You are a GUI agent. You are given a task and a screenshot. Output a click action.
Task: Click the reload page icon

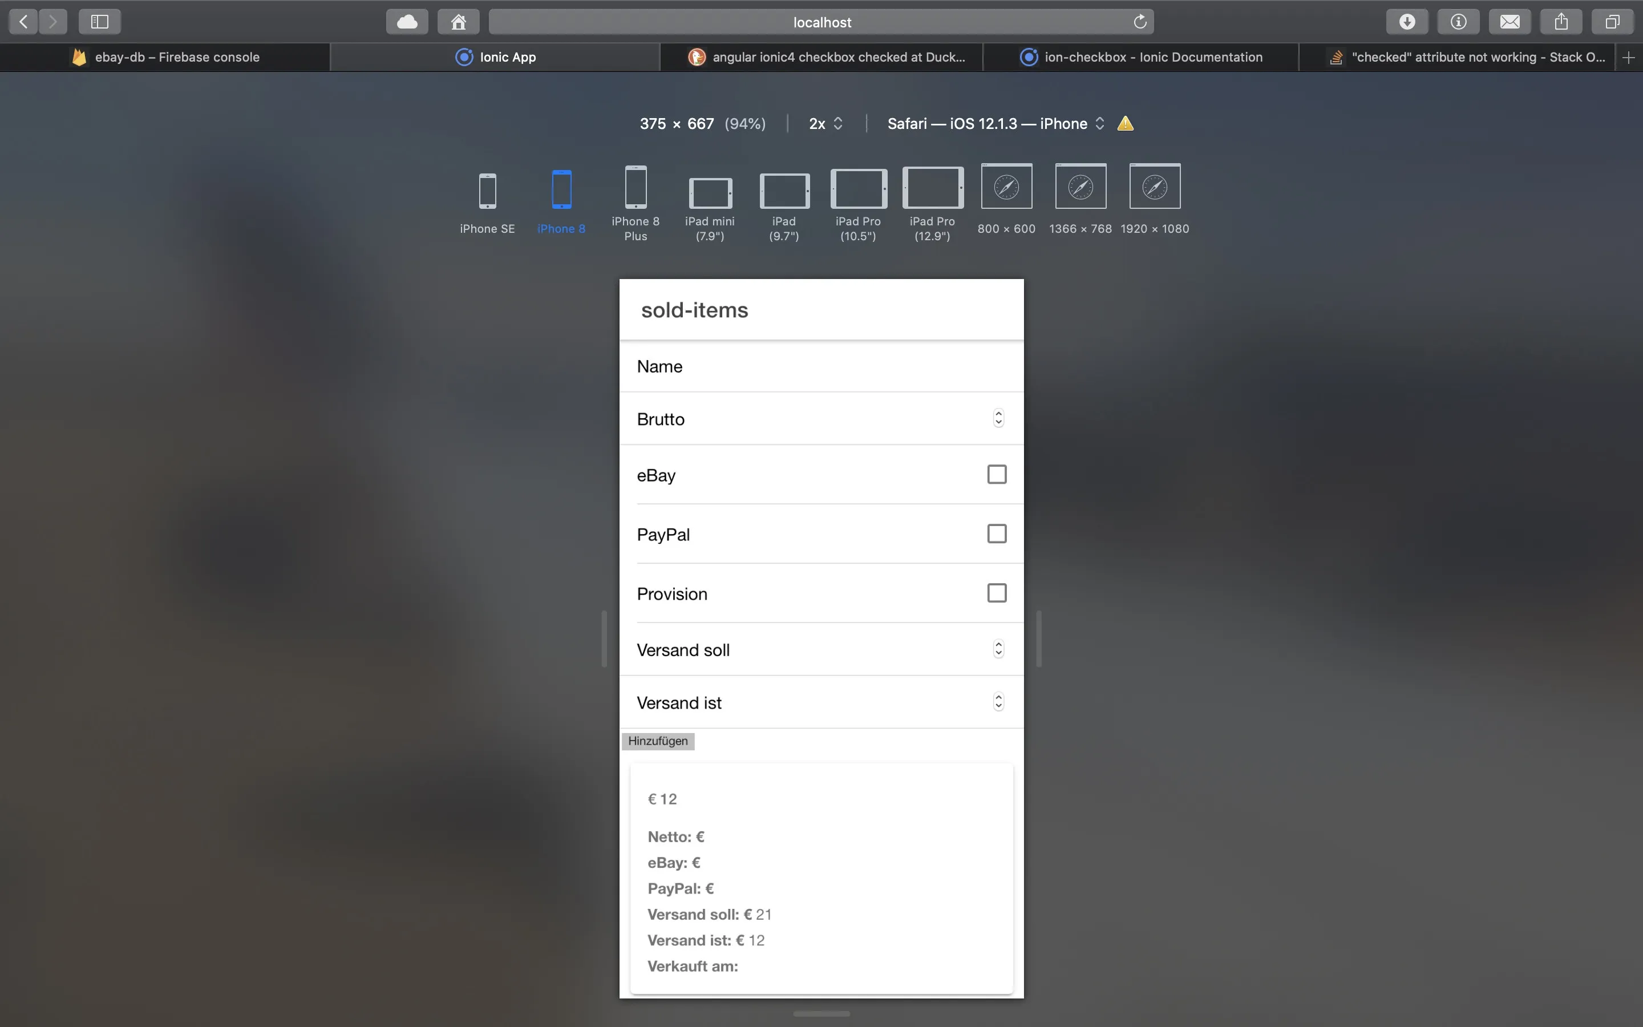pos(1140,22)
